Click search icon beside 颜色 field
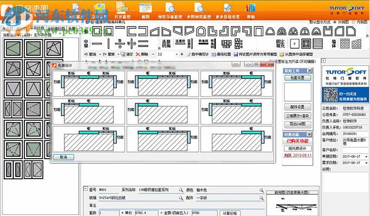Viewport: 370px width, 216px height. [261, 190]
